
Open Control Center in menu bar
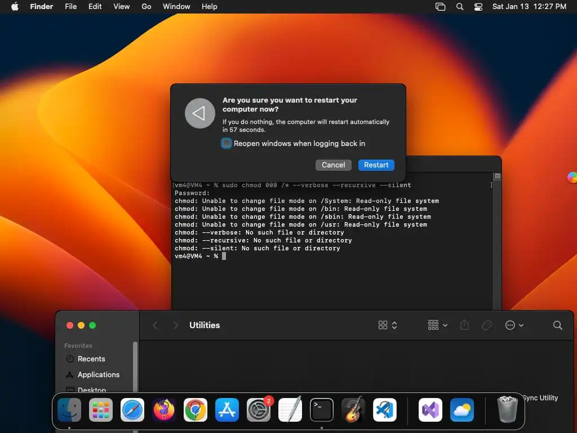tap(478, 7)
